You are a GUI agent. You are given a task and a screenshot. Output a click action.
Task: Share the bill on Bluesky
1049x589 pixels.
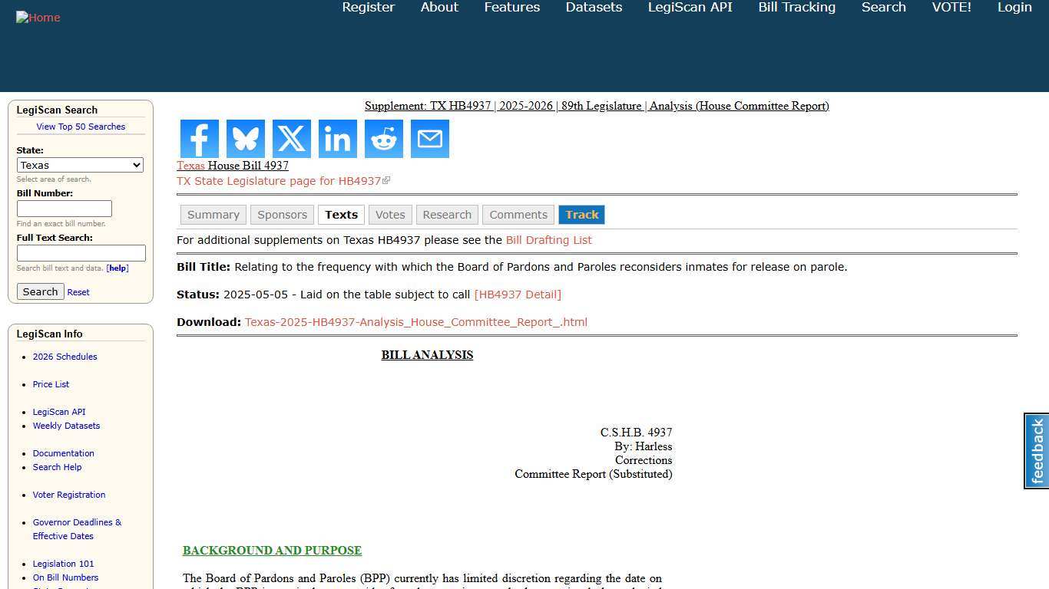point(245,139)
